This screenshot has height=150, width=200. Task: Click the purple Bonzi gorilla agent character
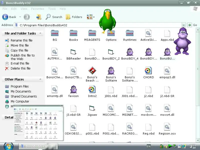click(x=182, y=41)
